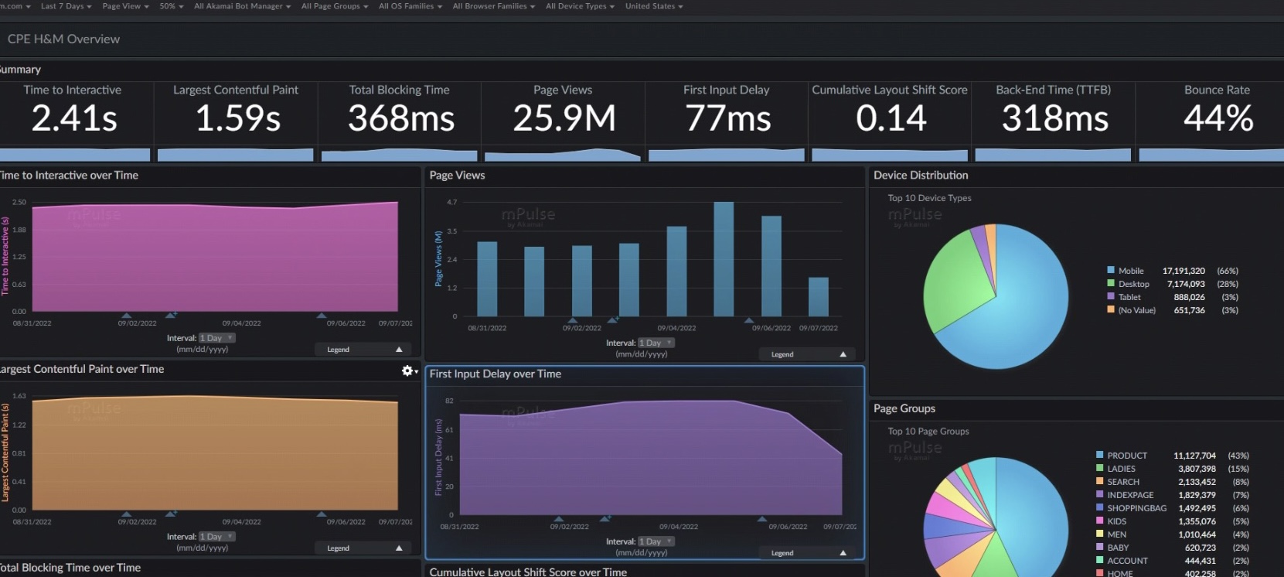Screen dimensions: 1284x577
Task: Click the 09/06/2022 triangle marker on First Input Delay chart
Action: (762, 519)
